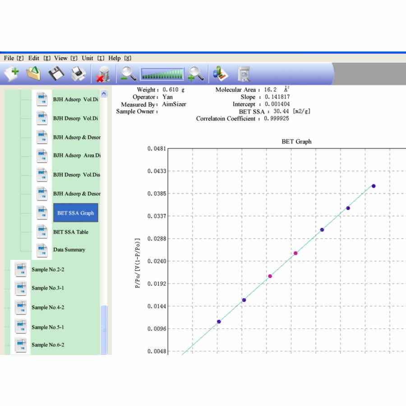Viewport: 406px width, 406px height.
Task: Save with the floppy disk icon
Action: point(56,74)
